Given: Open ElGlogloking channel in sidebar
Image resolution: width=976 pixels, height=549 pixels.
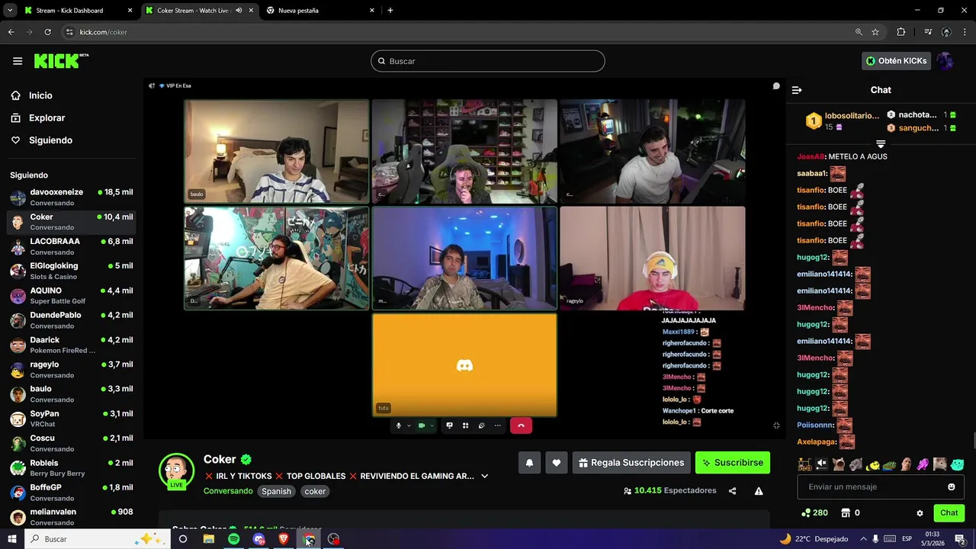Looking at the screenshot, I should point(71,271).
